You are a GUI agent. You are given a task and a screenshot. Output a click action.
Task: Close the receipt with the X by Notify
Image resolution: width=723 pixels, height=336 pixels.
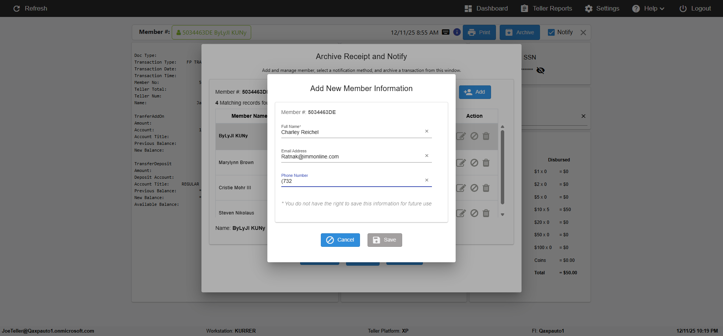(x=583, y=32)
